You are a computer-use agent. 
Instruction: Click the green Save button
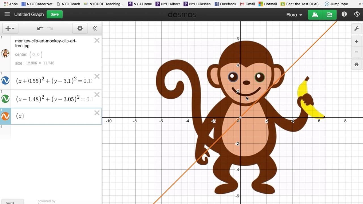click(55, 14)
